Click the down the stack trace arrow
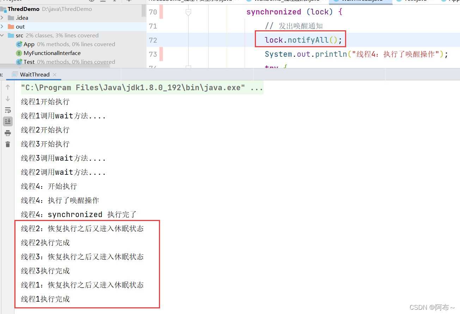Image resolution: width=460 pixels, height=314 pixels. click(8, 99)
